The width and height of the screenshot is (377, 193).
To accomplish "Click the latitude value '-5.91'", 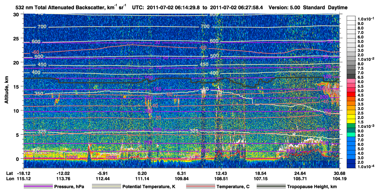I will pyautogui.click(x=103, y=173).
